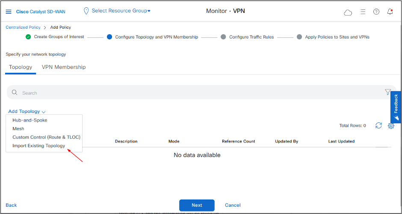
Task: Click the Cancel link
Action: point(233,205)
